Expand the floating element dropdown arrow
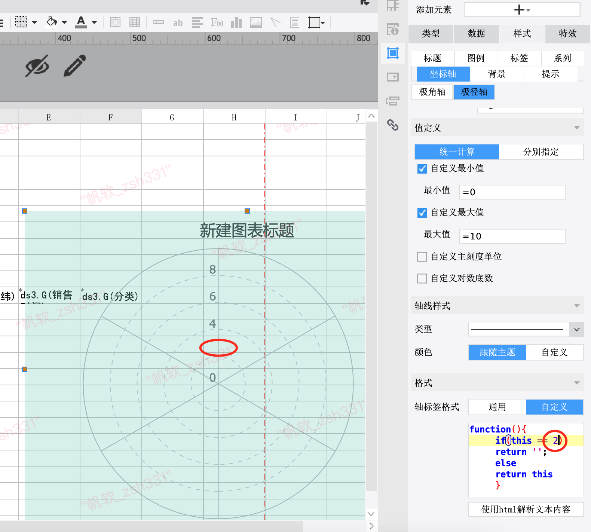This screenshot has height=532, width=591. pos(323,23)
